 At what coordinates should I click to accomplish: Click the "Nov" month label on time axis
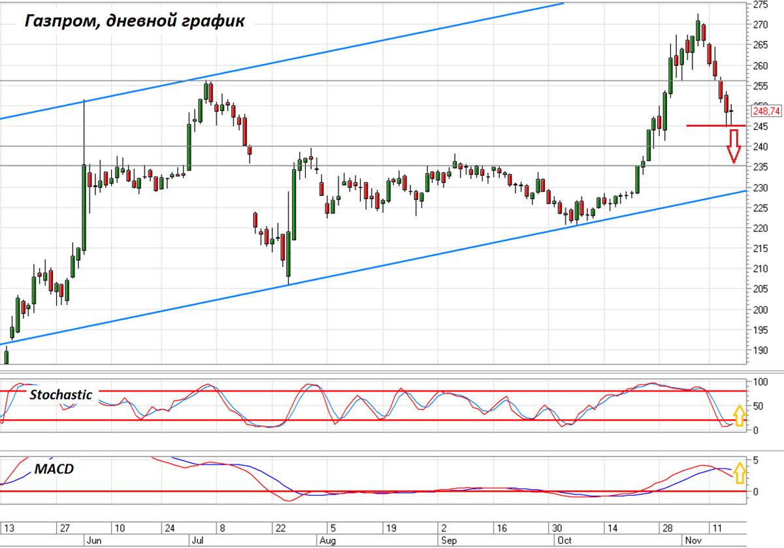pyautogui.click(x=693, y=541)
